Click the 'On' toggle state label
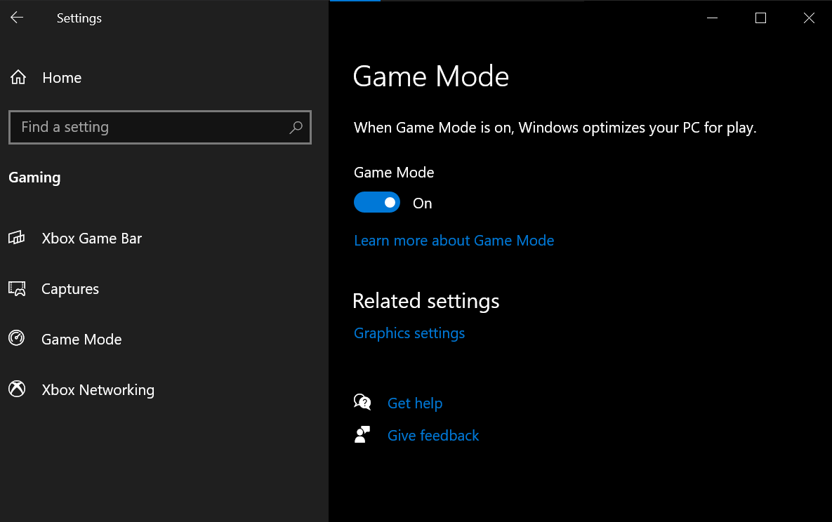Screen dimensions: 832x522 point(423,203)
